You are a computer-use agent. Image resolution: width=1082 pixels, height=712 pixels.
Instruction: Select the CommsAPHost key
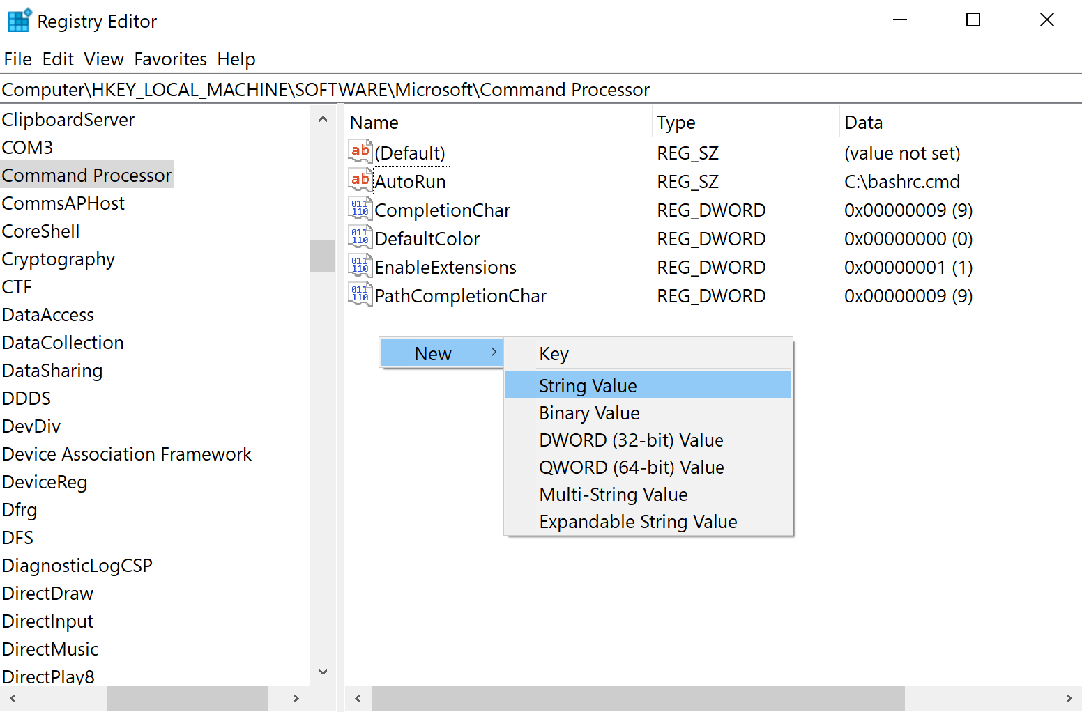[x=63, y=203]
